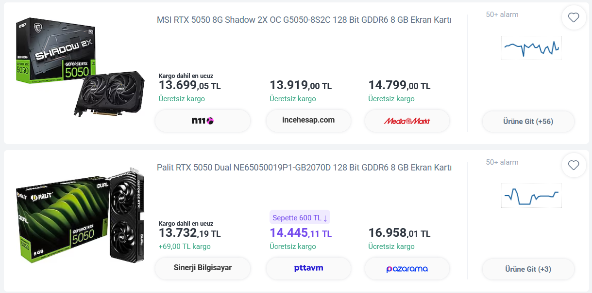The image size is (592, 293).
Task: Click 50+ alarm label on Palit card
Action: (502, 162)
